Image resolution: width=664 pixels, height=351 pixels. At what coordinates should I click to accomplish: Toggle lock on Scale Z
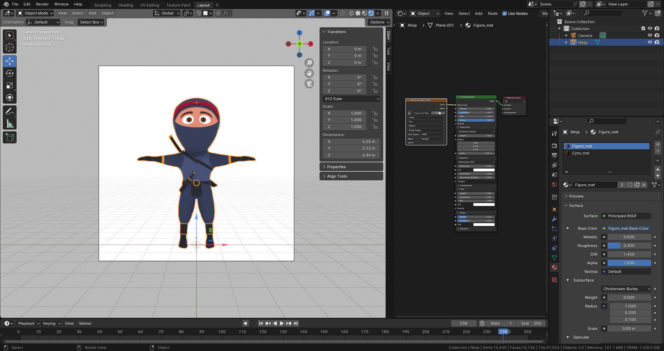click(x=375, y=127)
